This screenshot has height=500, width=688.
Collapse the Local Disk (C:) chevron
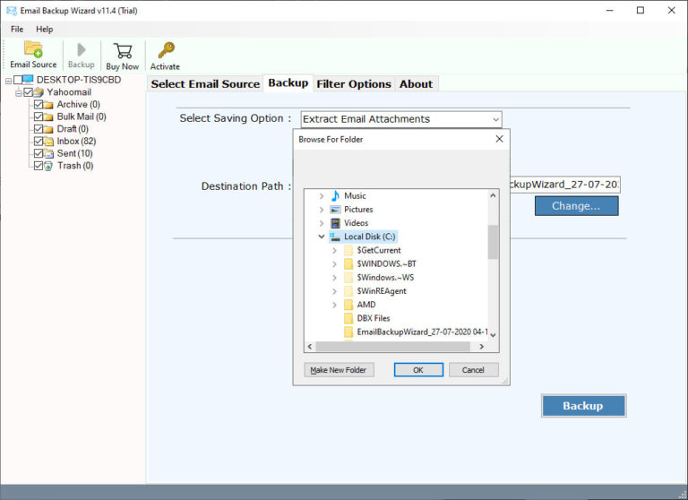pos(322,237)
